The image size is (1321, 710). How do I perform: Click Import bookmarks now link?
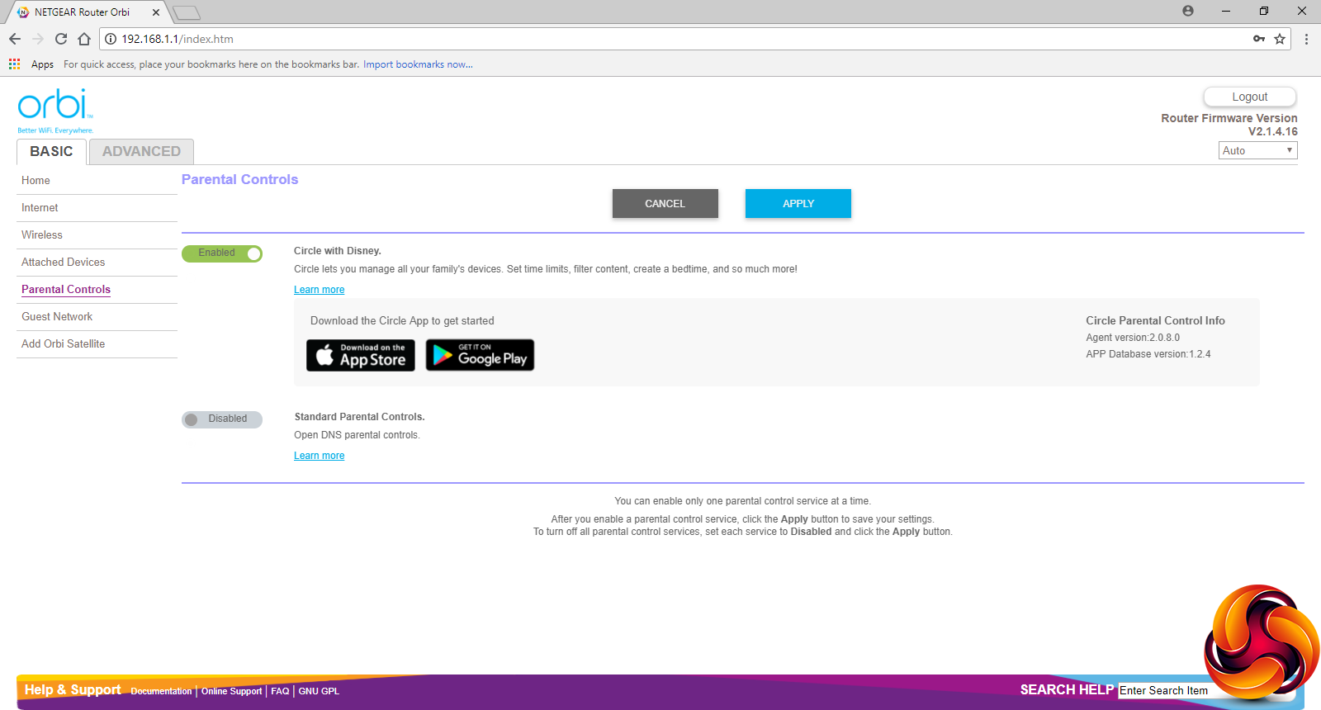tap(418, 64)
